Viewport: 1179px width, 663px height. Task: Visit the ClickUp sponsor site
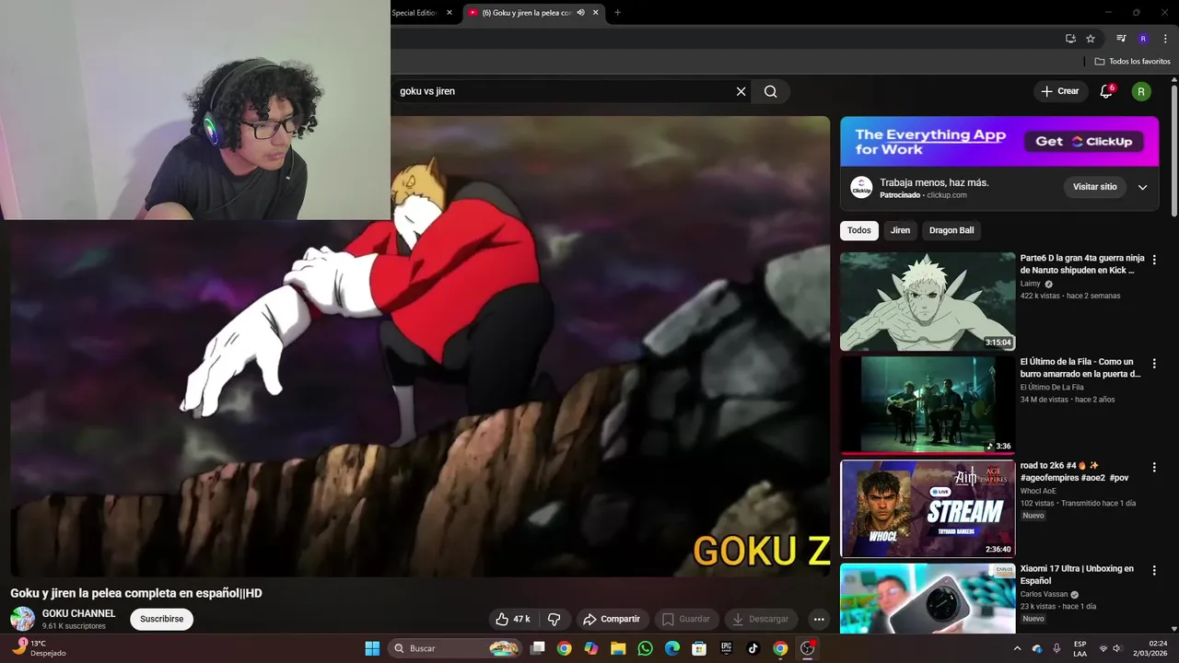tap(1094, 187)
